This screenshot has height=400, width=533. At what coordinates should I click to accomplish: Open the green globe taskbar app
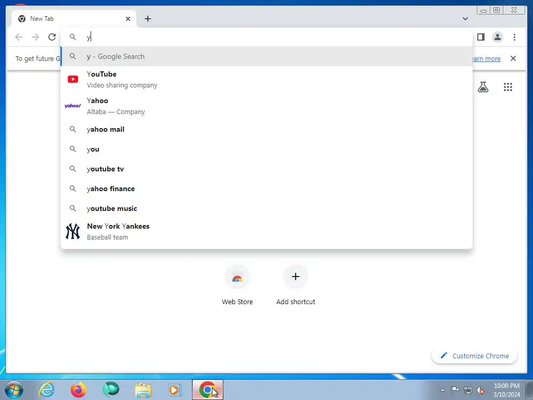click(x=111, y=390)
